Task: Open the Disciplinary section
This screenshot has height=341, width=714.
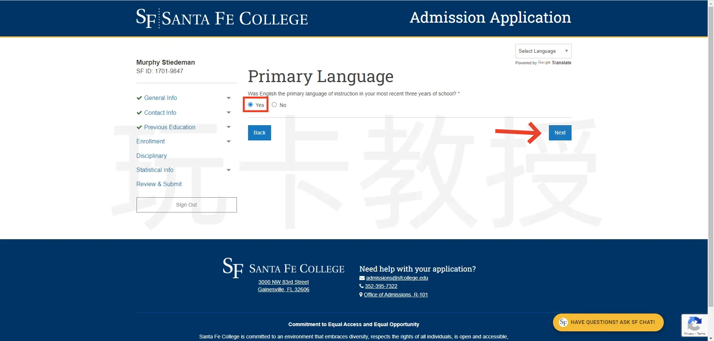Action: coord(151,156)
